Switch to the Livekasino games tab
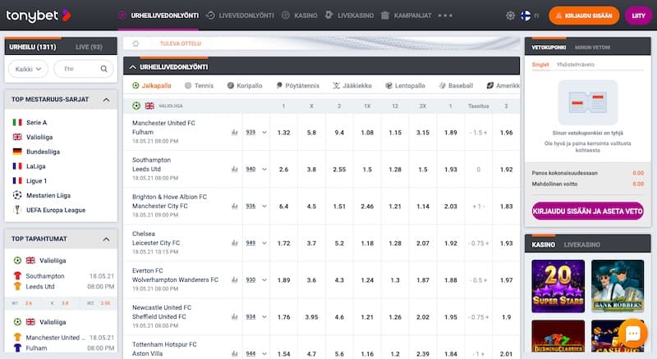657x359 pixels. coord(582,244)
